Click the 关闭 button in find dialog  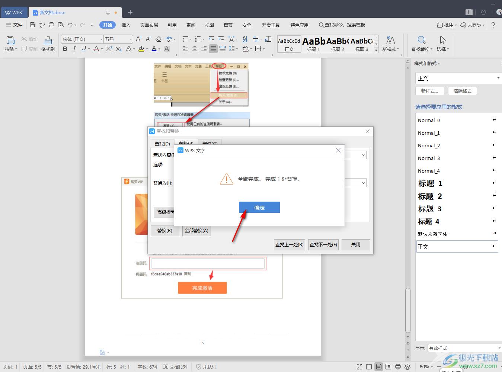[356, 244]
